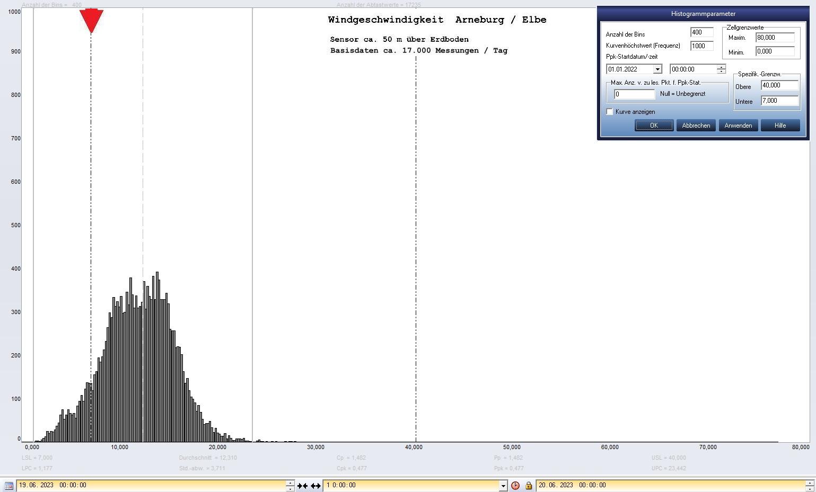Click the Obere specification limit field
Image resolution: width=816 pixels, height=492 pixels.
tap(779, 85)
